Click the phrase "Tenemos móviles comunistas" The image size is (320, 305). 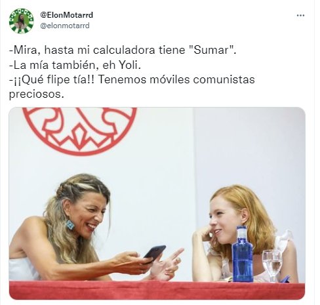[176, 79]
